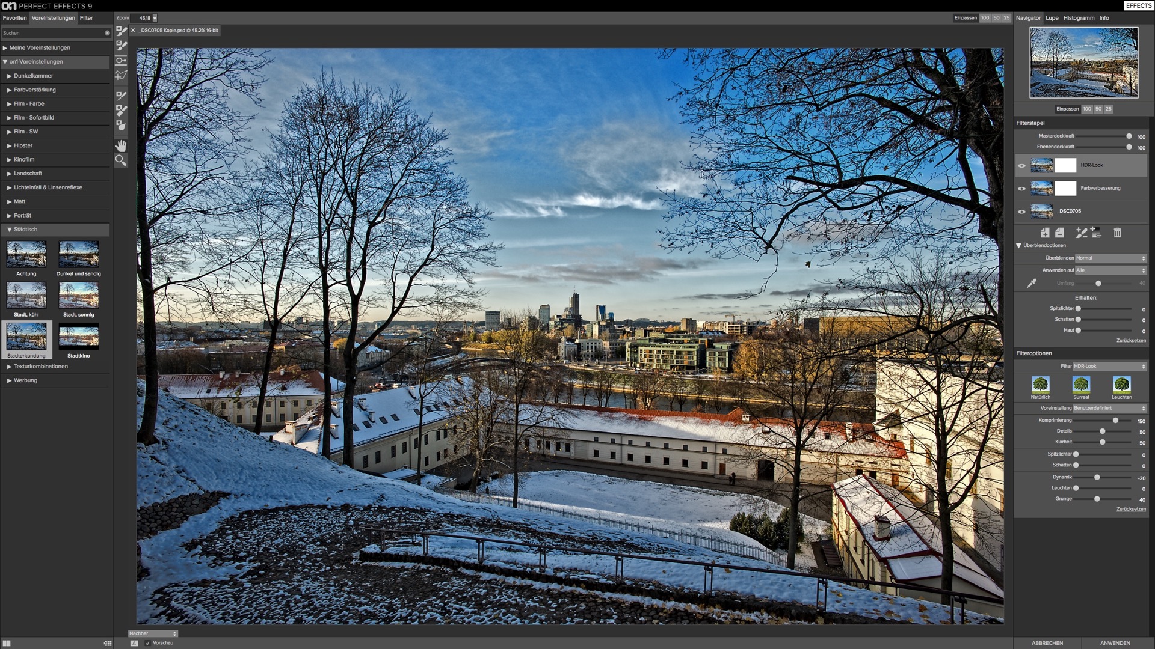Switch to the Filter tab
The image size is (1155, 649).
tap(87, 18)
